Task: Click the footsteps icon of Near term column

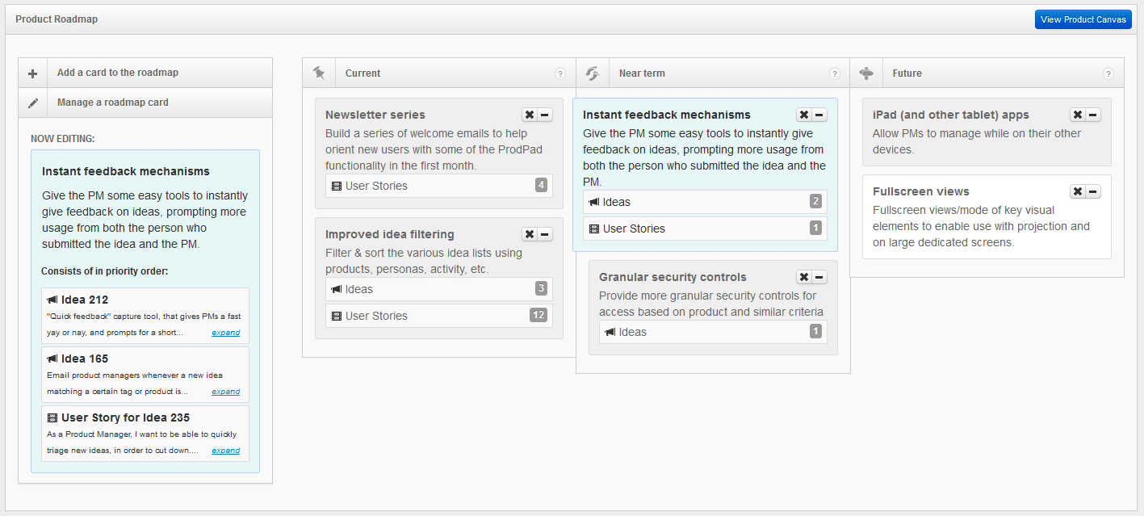Action: (593, 73)
